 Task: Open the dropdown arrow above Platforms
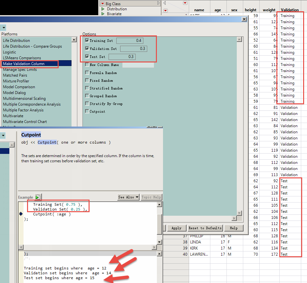coord(4,28)
